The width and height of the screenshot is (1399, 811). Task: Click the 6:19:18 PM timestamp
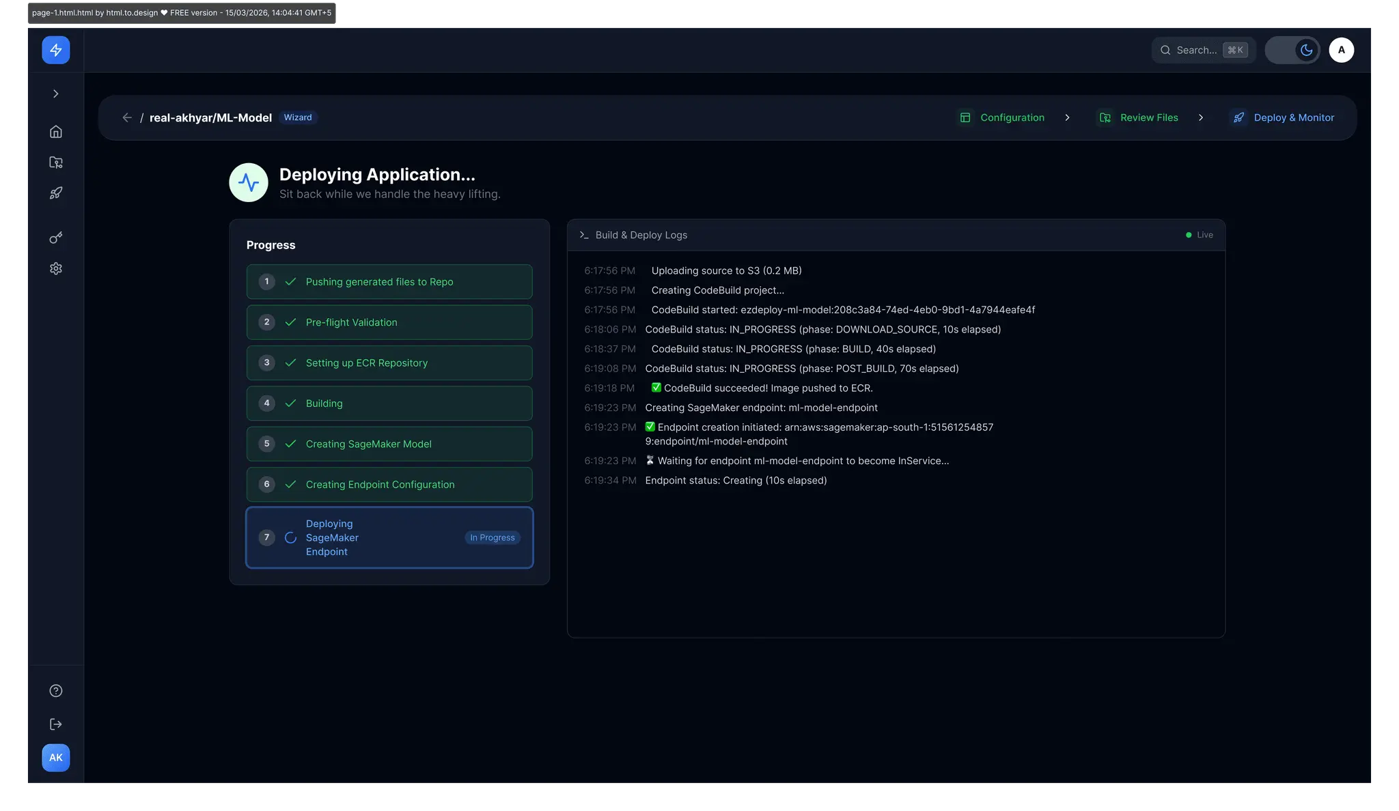pyautogui.click(x=609, y=388)
